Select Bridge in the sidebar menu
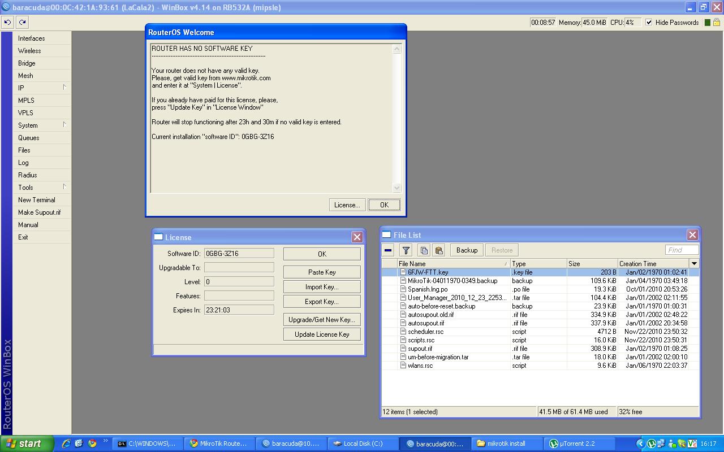 tap(42, 63)
